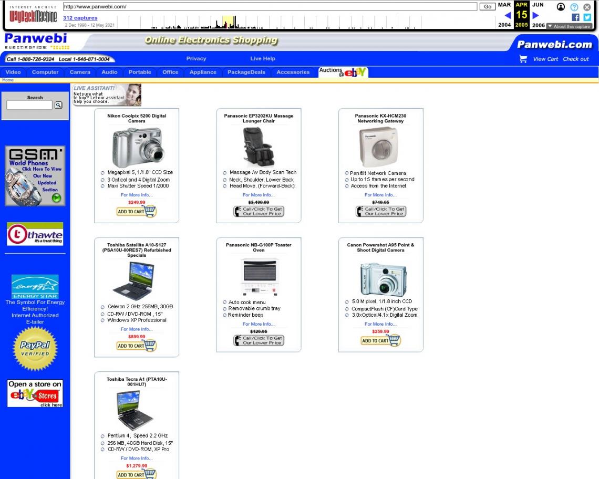This screenshot has width=599, height=479.
Task: Open the Accessories category tab
Action: point(293,72)
